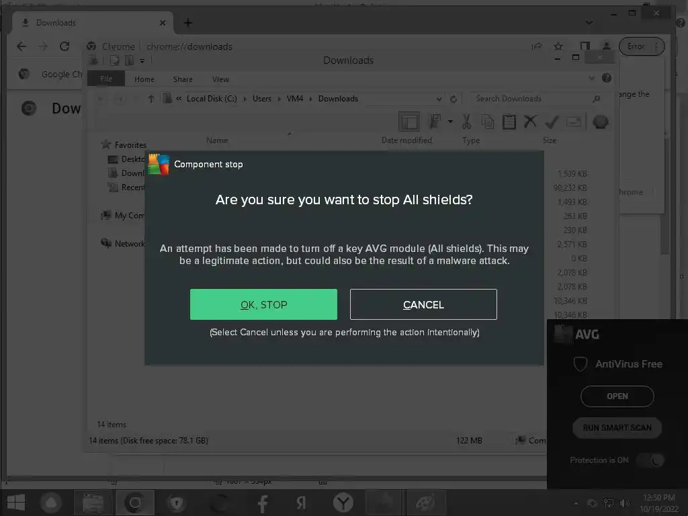Open the Home ribbon tab in Explorer

point(144,79)
